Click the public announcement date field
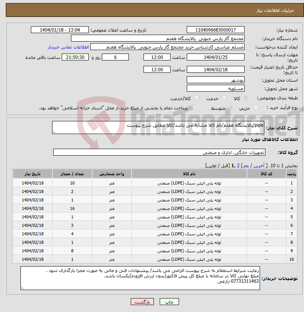This screenshot has width=304, height=312. click(59, 30)
